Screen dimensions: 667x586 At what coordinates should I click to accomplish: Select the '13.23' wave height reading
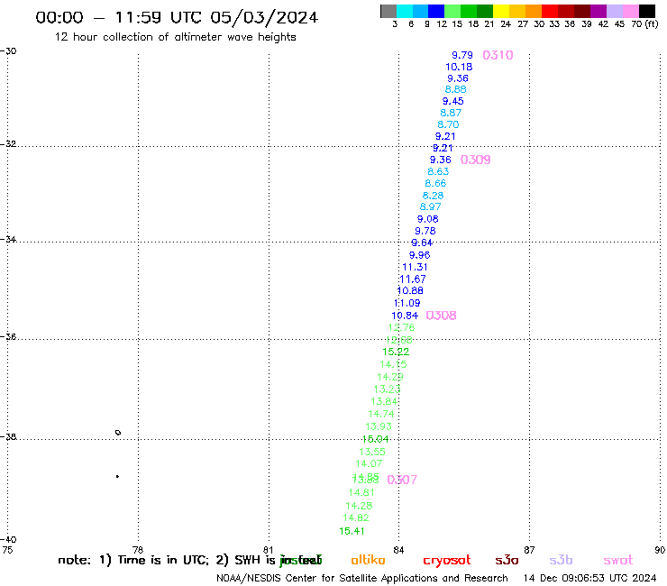(387, 389)
